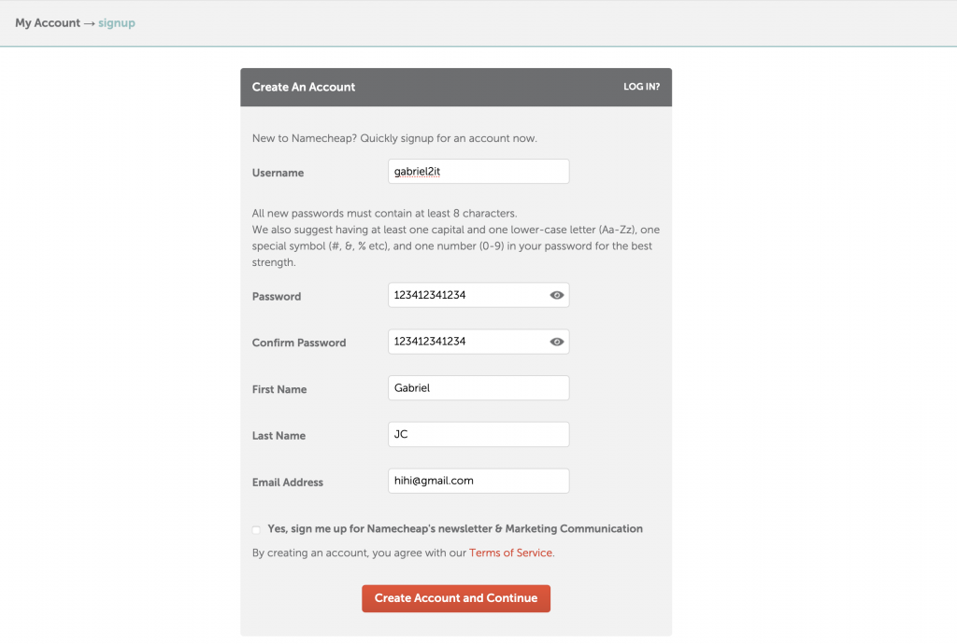
Task: Click the Create An Account header
Action: (x=304, y=87)
